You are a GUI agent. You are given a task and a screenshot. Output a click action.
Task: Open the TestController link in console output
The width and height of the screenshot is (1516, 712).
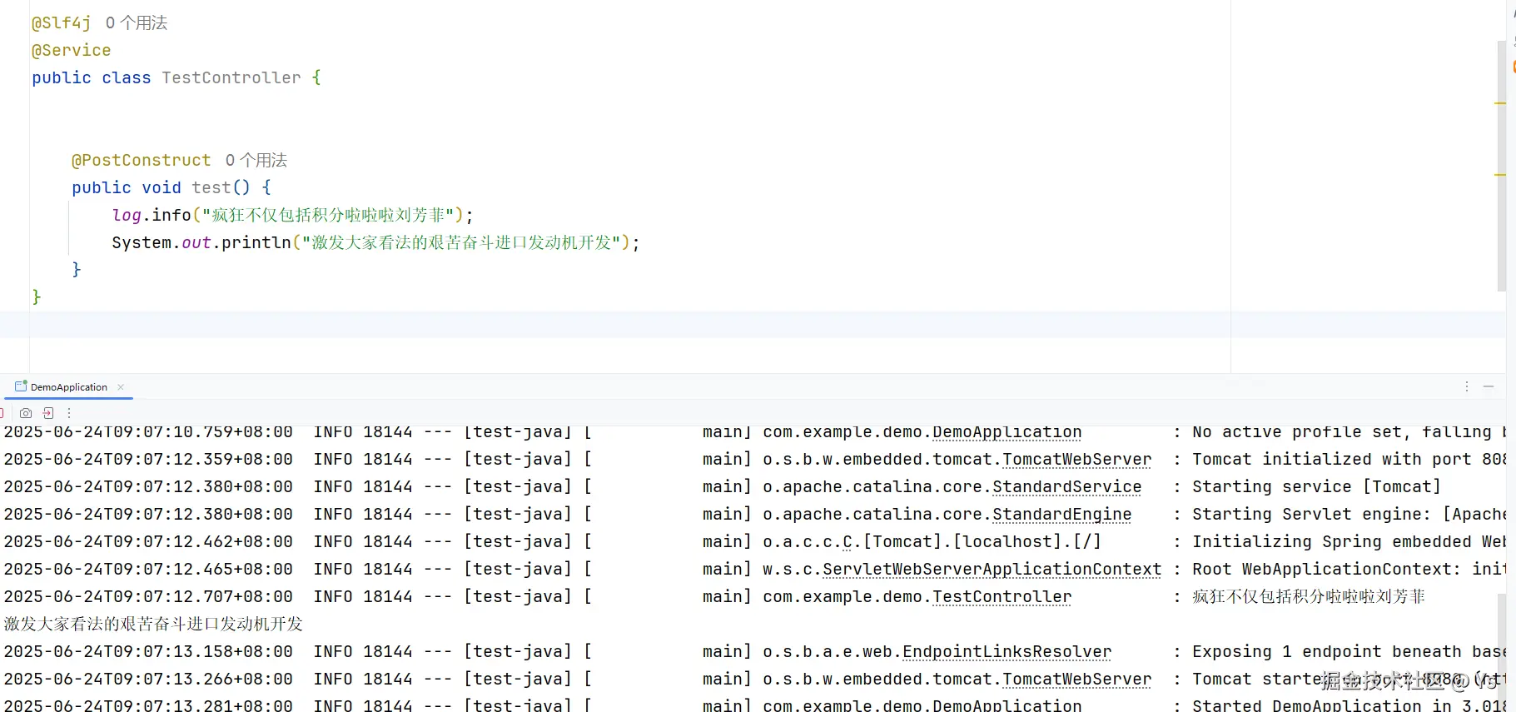[1002, 596]
